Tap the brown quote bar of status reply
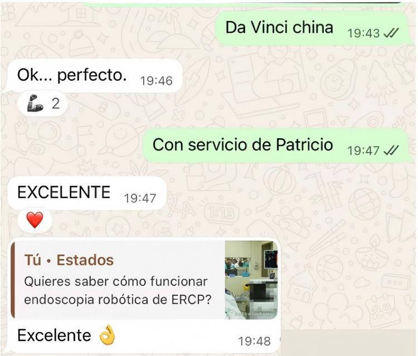Viewport: 418px width, 356px height. point(12,280)
